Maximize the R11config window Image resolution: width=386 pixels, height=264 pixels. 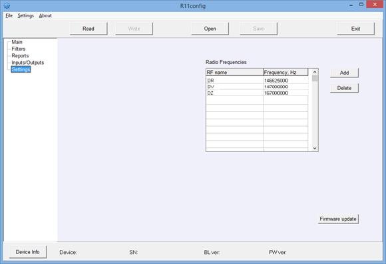(x=361, y=5)
